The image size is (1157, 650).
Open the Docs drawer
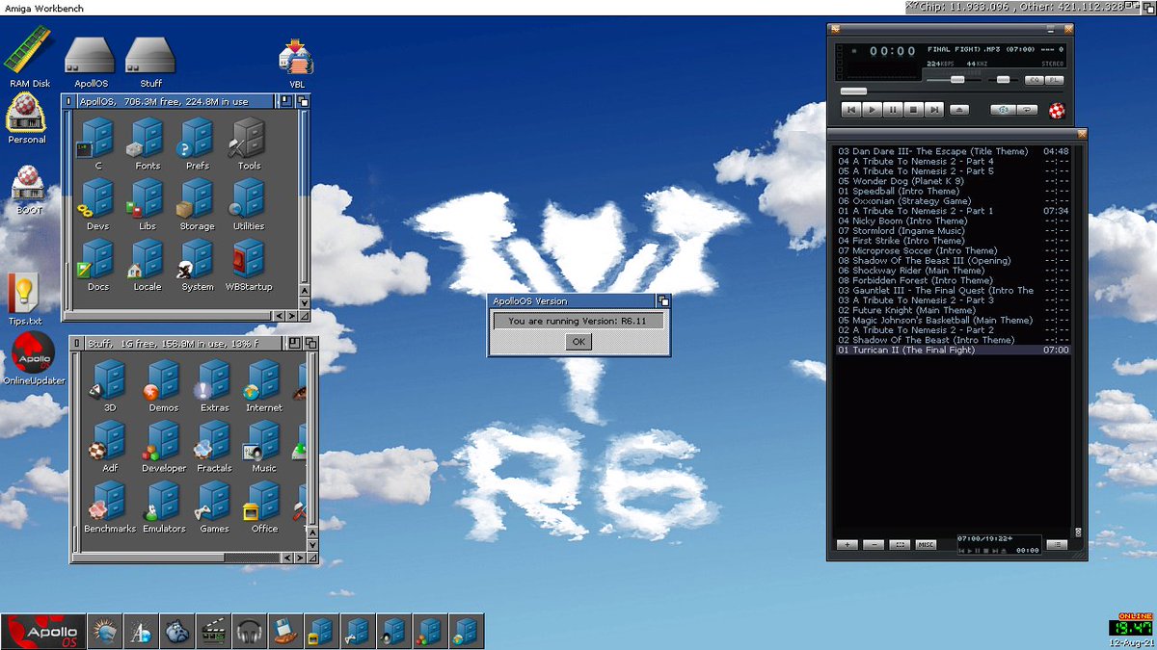point(97,265)
